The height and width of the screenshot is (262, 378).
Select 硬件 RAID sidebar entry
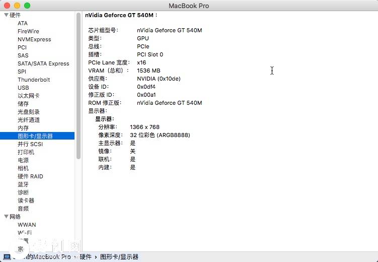tap(30, 176)
